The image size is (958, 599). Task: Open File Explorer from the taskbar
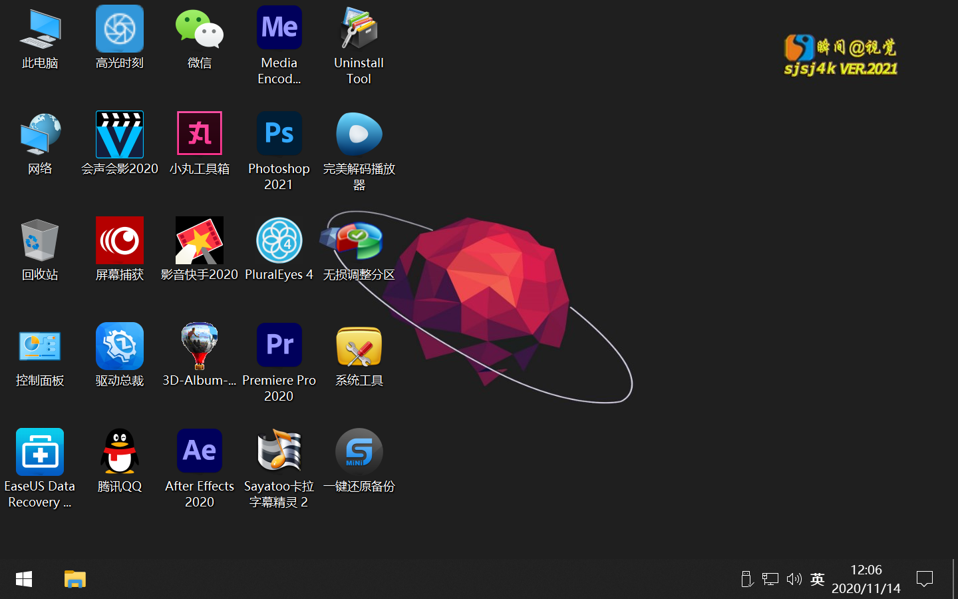75,579
